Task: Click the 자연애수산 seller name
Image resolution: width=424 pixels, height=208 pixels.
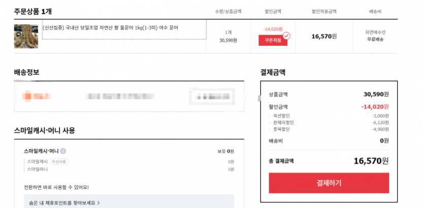Action: [375, 32]
